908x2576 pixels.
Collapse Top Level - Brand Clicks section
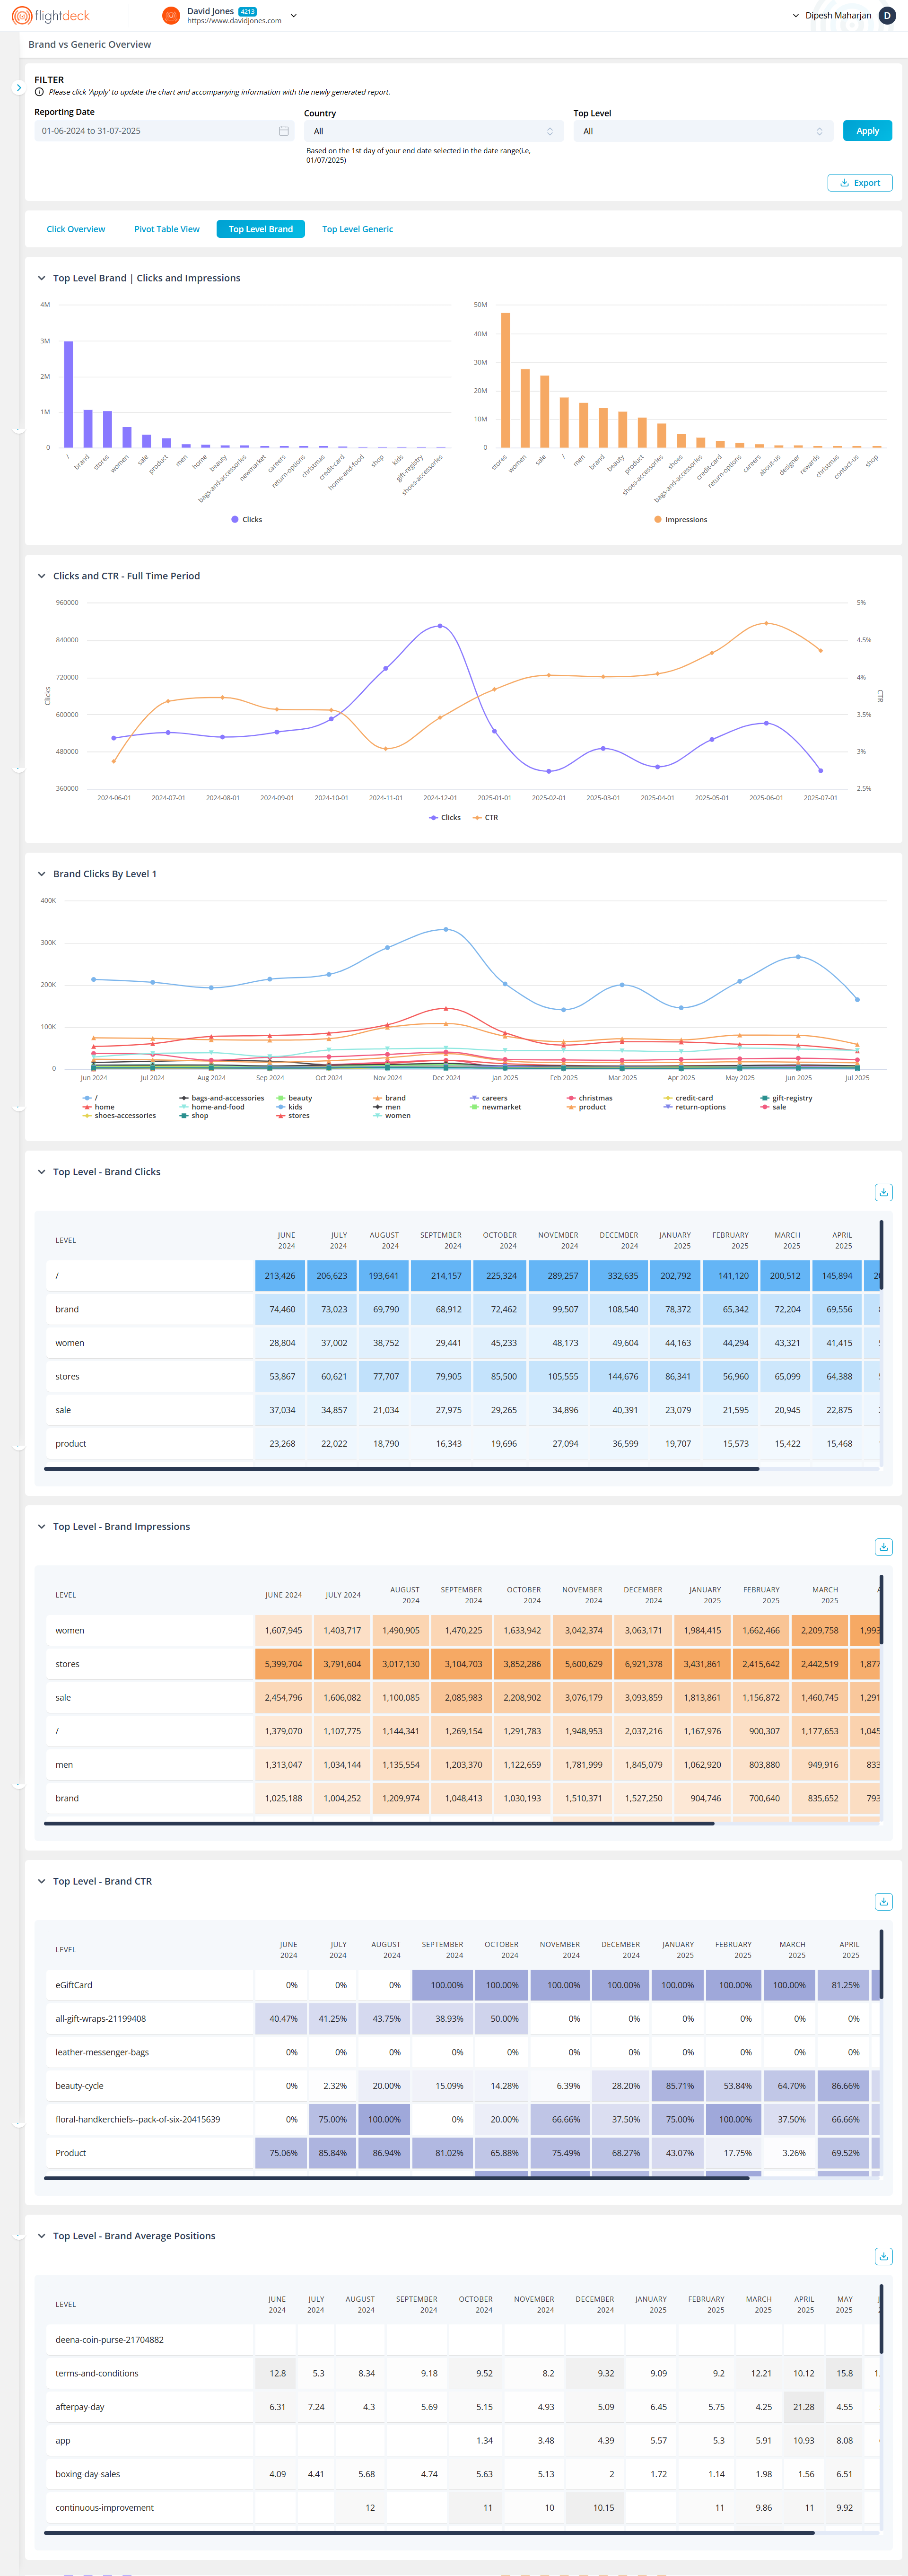[x=41, y=1172]
